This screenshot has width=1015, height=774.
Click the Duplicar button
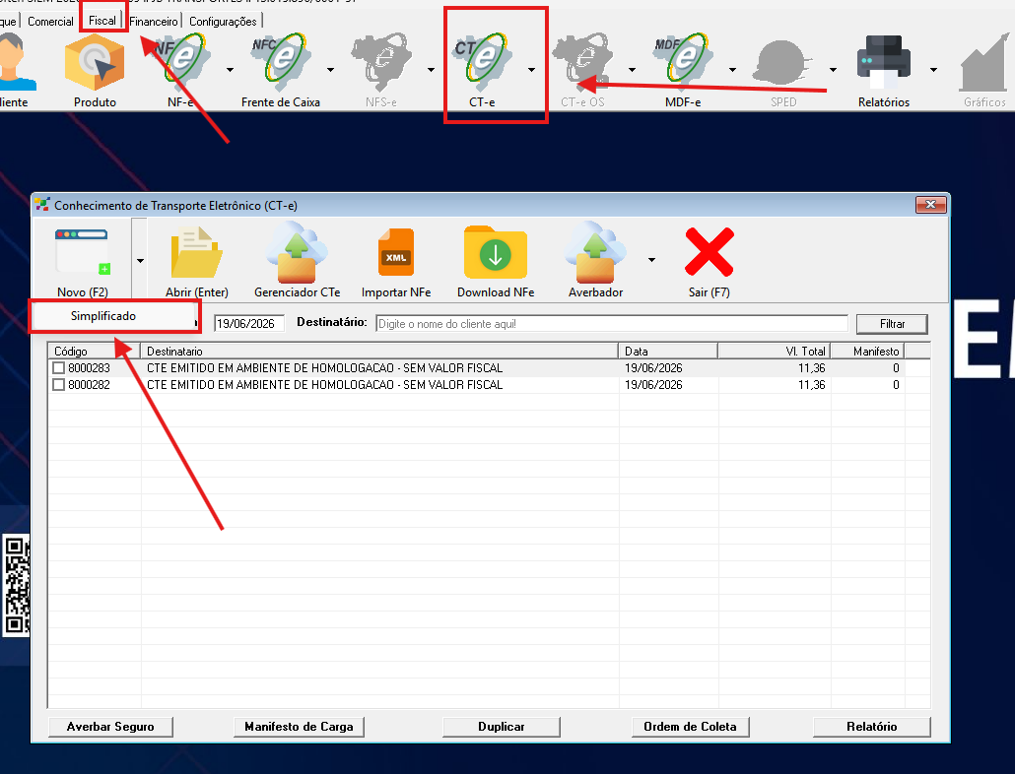pos(501,727)
